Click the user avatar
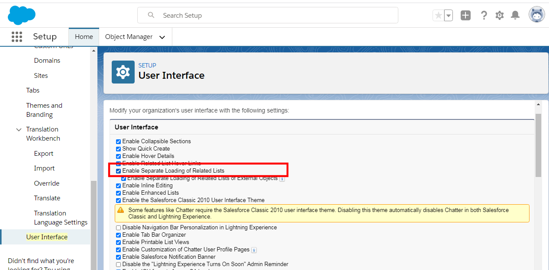 [x=536, y=14]
